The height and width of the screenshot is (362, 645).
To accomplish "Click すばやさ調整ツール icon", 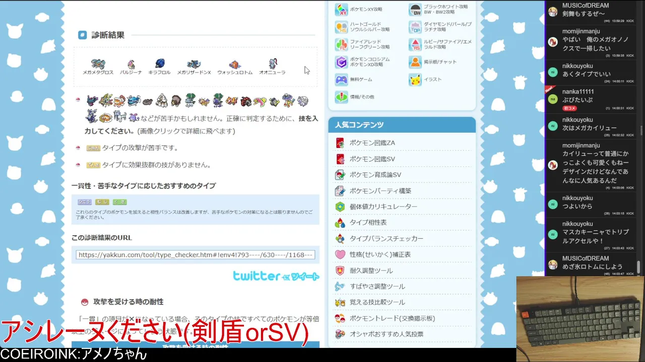I will [340, 287].
